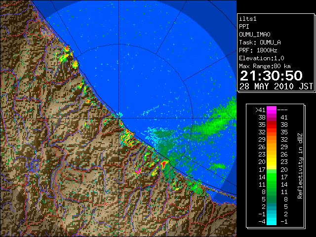Click the magenta echo core on the radar map
This screenshot has width=316, height=237.
[x=138, y=171]
